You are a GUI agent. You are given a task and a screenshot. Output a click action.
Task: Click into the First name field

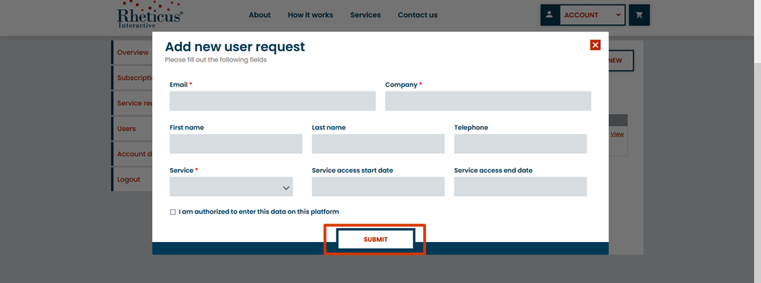coord(236,144)
